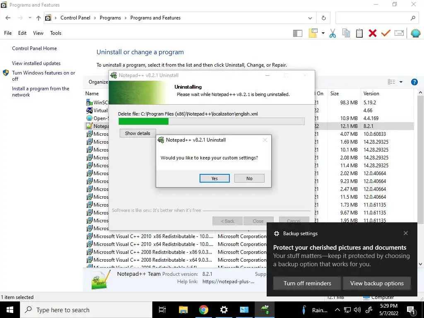The image size is (424, 318).
Task: Open the File menu
Action: coord(8,33)
